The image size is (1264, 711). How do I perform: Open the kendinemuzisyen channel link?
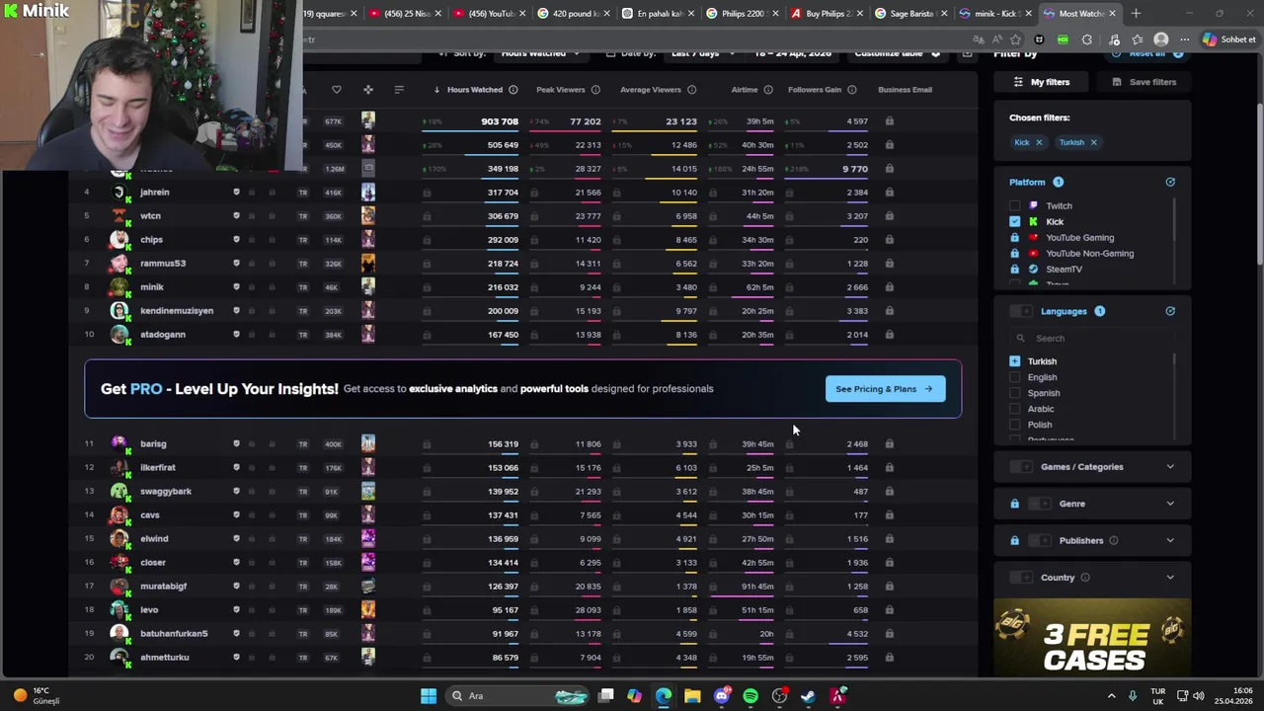click(x=177, y=311)
